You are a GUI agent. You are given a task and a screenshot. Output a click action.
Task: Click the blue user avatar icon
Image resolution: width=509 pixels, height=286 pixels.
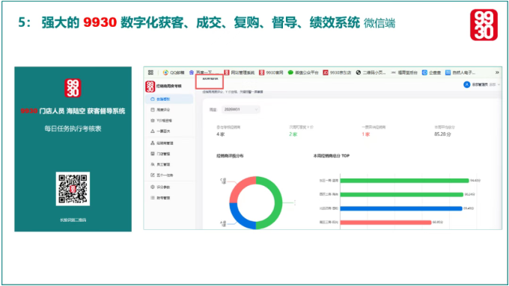[x=467, y=84]
